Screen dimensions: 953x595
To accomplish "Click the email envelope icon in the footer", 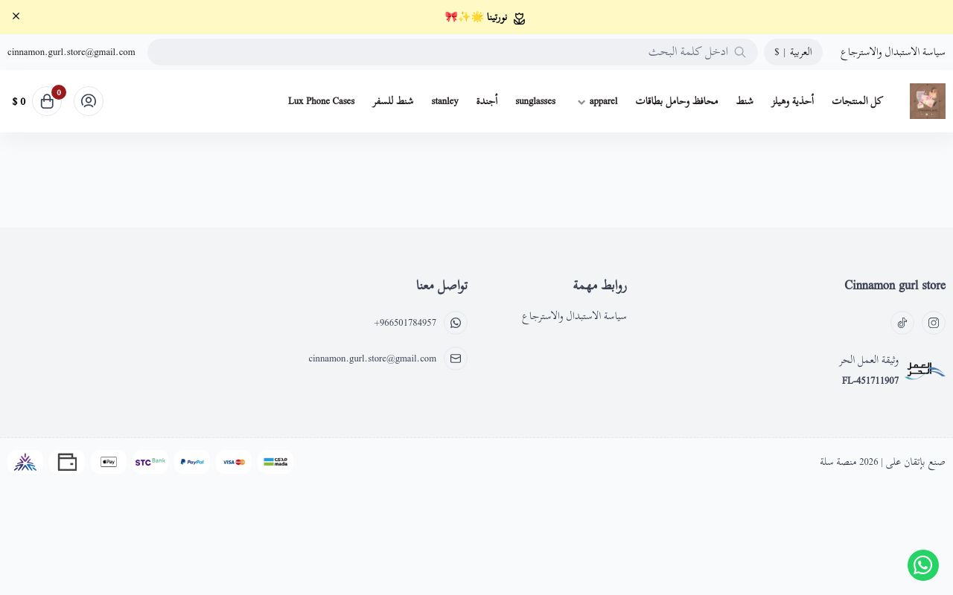I will click(456, 358).
